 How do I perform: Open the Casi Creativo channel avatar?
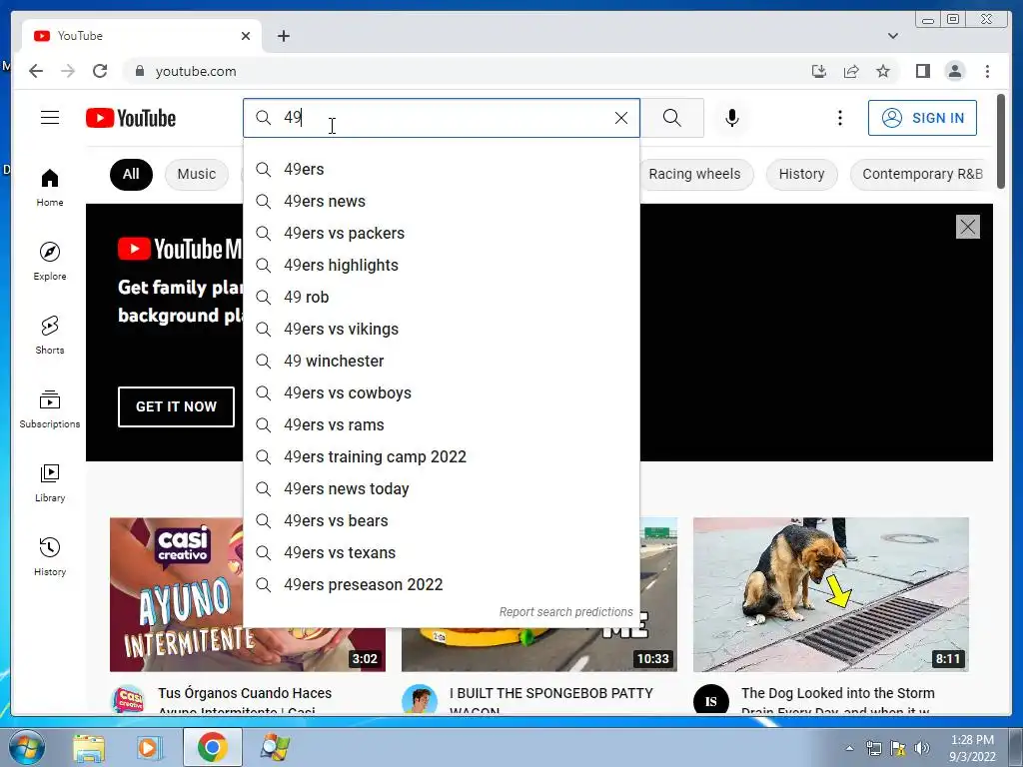click(x=128, y=700)
